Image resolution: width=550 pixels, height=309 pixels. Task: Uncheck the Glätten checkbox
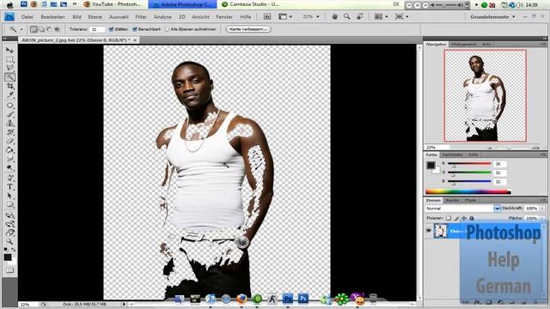(x=111, y=29)
